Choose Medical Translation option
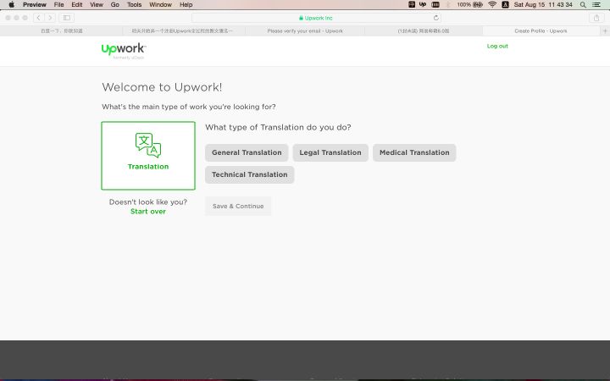This screenshot has height=381, width=610. (x=414, y=152)
